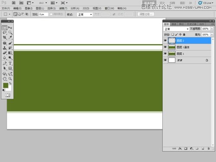Select the 3D Camera Rotate tool

click(10, 74)
